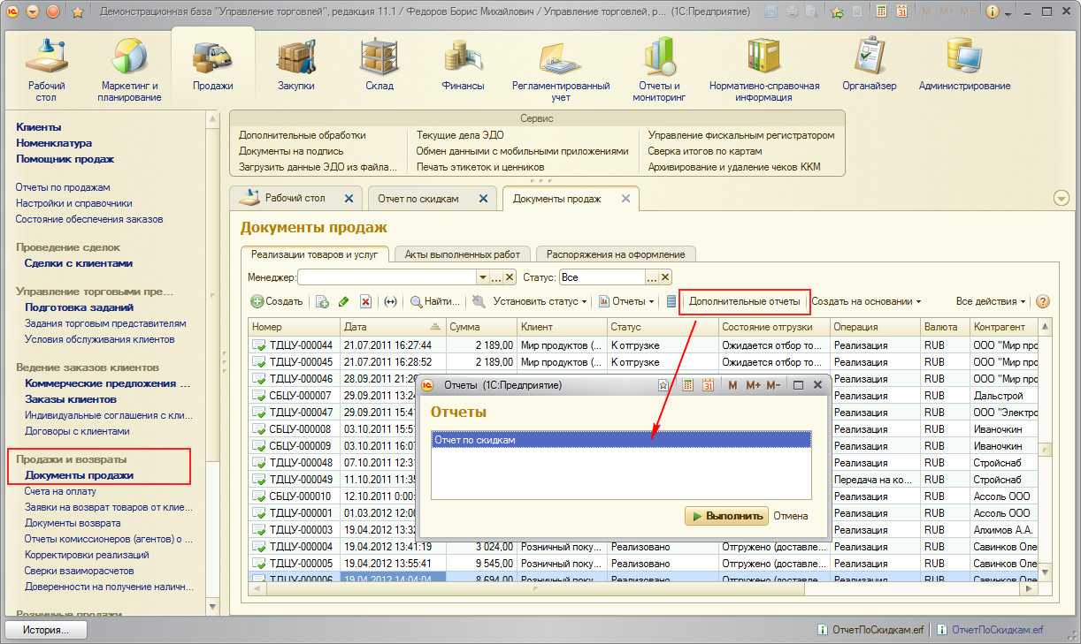
Task: Click the list icon before Дополнительные отчеты
Action: (671, 301)
